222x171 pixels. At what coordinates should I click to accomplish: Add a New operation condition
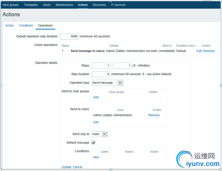[x=96, y=157]
